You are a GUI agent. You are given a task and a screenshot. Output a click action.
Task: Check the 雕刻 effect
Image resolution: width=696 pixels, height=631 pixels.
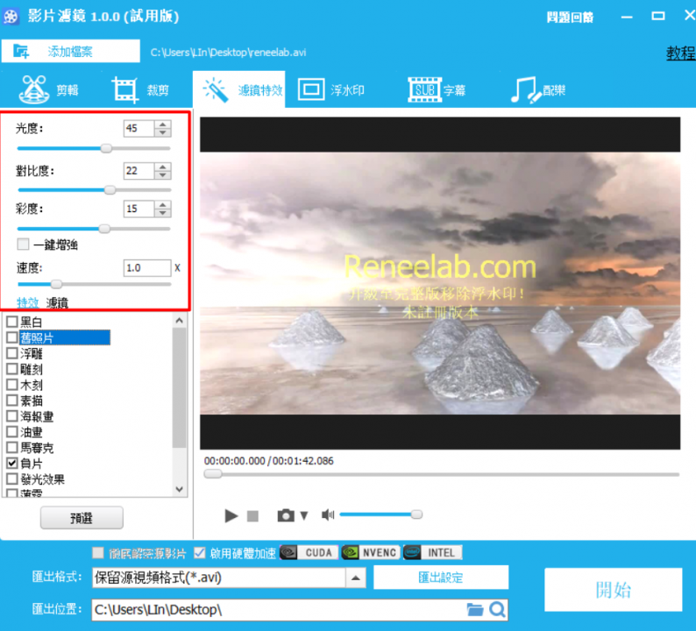[12, 369]
